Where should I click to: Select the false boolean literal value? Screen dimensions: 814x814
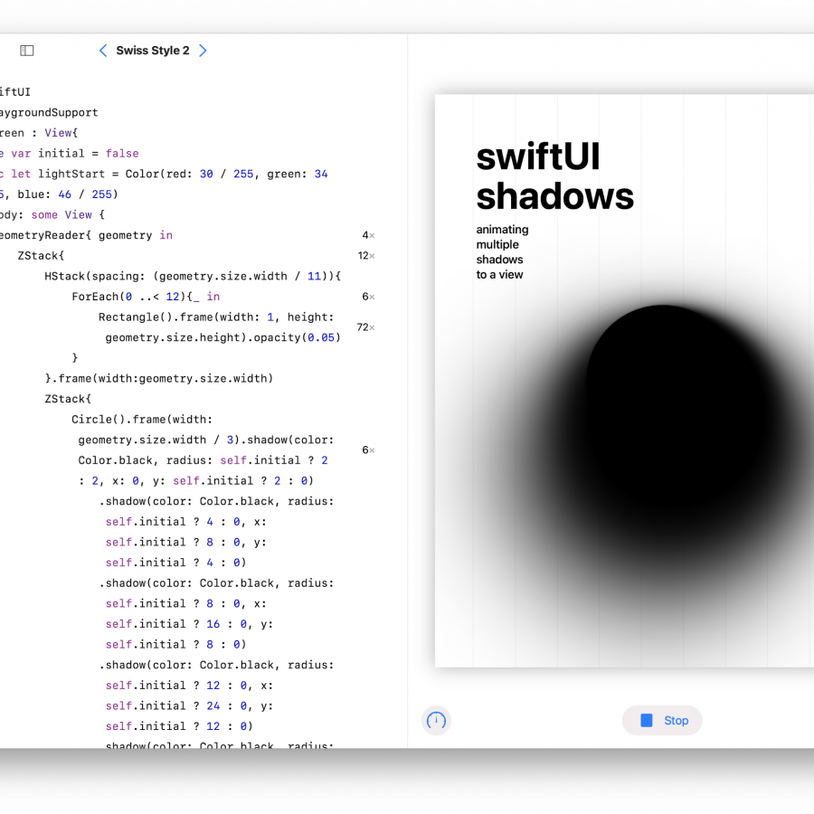click(122, 153)
